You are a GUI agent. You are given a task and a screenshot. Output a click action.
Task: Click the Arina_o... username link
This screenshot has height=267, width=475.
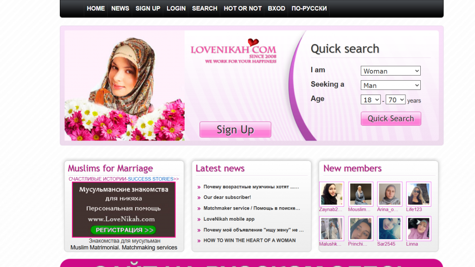387,210
